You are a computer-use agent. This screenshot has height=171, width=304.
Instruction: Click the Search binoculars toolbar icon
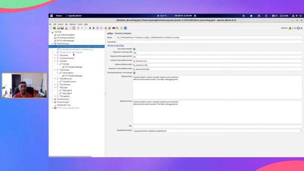(x=114, y=28)
